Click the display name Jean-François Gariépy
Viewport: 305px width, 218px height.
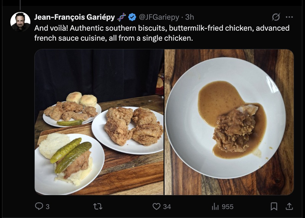74,17
